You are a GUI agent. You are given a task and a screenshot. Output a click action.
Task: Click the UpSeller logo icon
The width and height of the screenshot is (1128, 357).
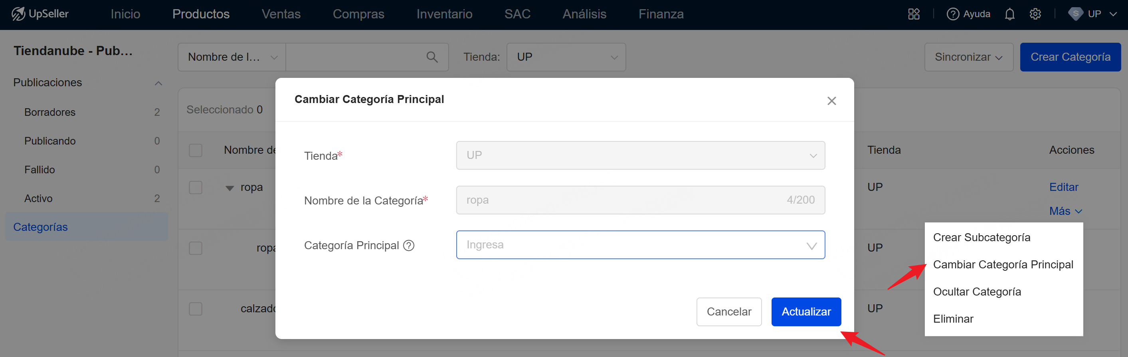tap(18, 14)
